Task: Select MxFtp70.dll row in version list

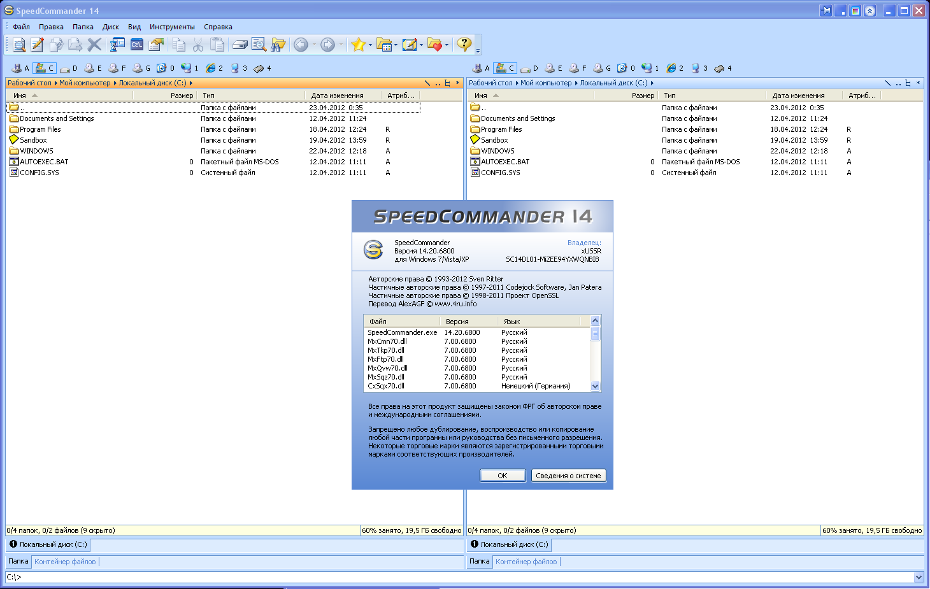Action: [x=478, y=359]
